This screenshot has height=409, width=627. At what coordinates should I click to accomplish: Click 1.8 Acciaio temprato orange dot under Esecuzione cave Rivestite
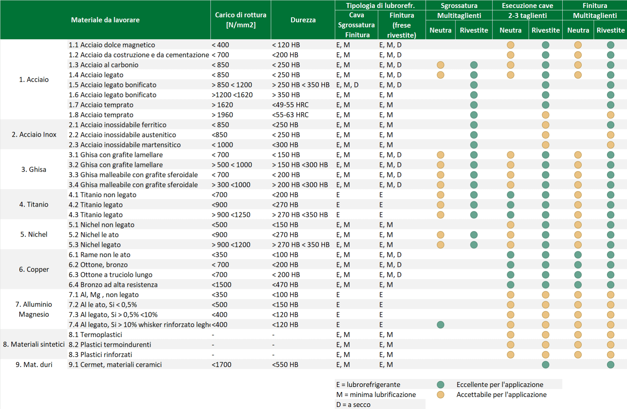(545, 115)
